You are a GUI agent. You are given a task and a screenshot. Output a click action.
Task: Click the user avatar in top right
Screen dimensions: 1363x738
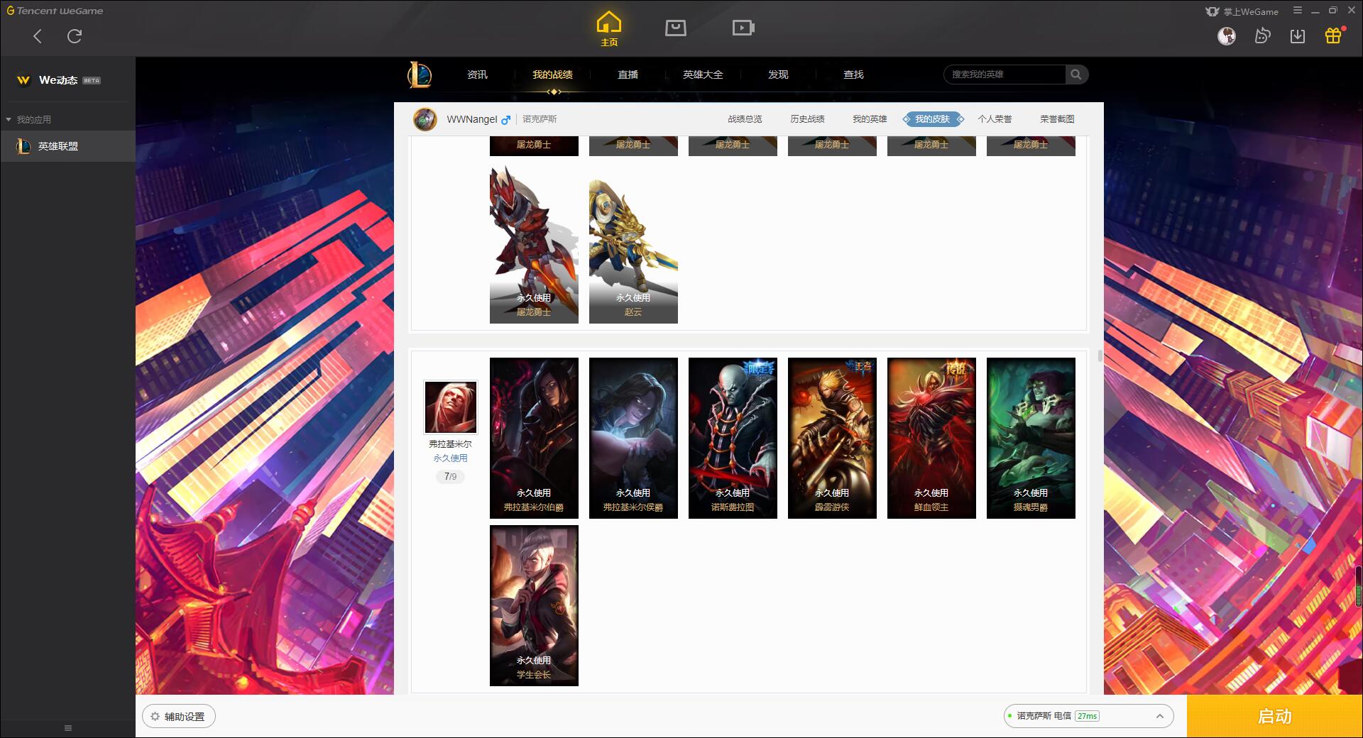coord(1227,36)
